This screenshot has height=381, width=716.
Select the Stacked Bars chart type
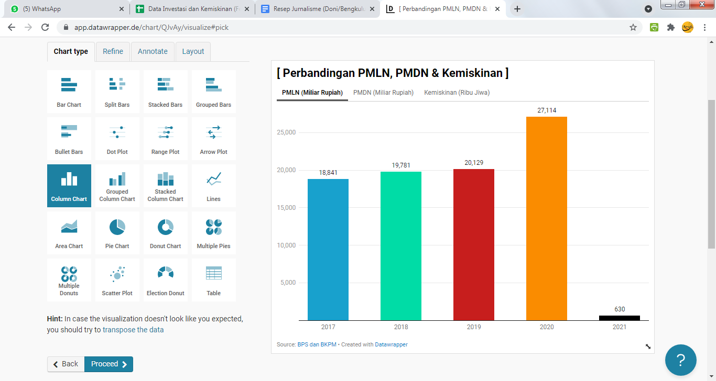165,92
